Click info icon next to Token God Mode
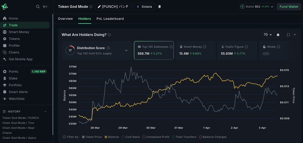Image resolution: width=303 pixels, height=143 pixels. click(x=91, y=7)
